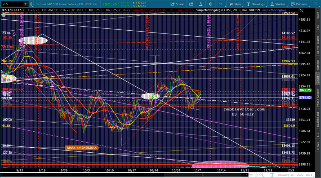This screenshot has height=178, width=321.
Task: Click the MARK <= 3490.00 alert label
Action: click(80, 148)
